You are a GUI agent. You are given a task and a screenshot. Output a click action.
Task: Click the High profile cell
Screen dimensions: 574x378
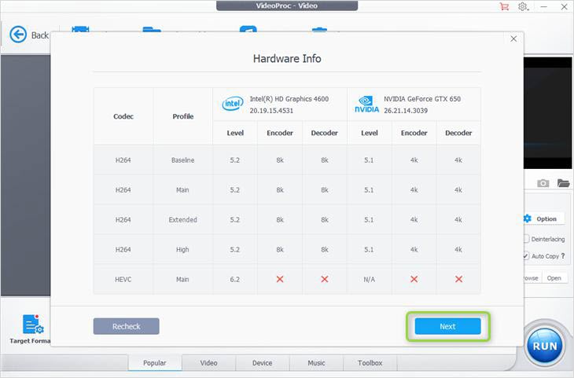point(182,250)
